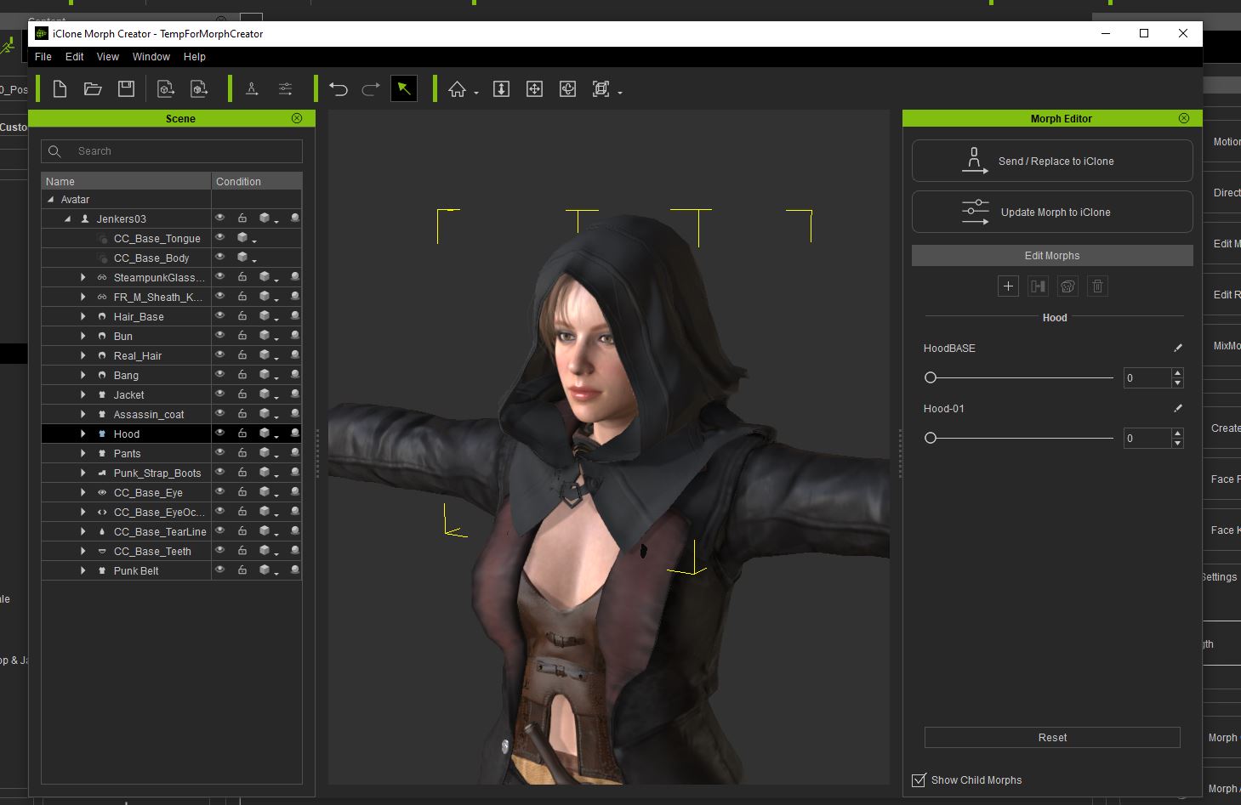Click the Reset button
Screen dimensions: 1241x805
point(1052,738)
